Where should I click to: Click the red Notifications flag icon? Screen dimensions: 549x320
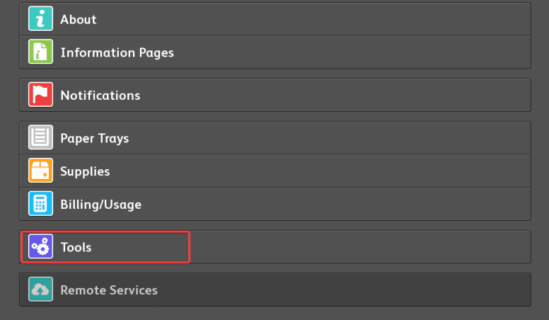tap(40, 95)
